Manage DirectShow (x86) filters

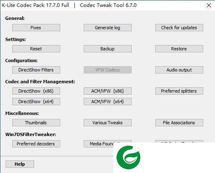pyautogui.click(x=36, y=91)
